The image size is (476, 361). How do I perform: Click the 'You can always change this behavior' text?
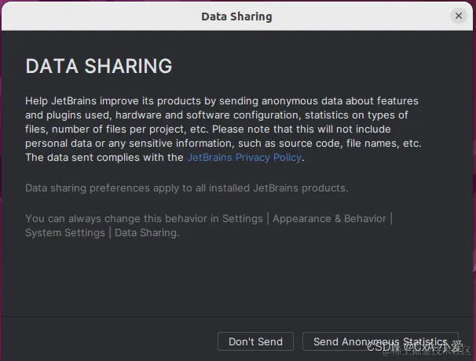tap(209, 225)
